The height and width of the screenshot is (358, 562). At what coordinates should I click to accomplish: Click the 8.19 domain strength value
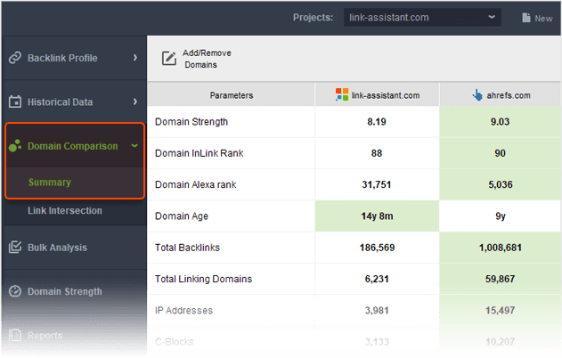pyautogui.click(x=377, y=122)
